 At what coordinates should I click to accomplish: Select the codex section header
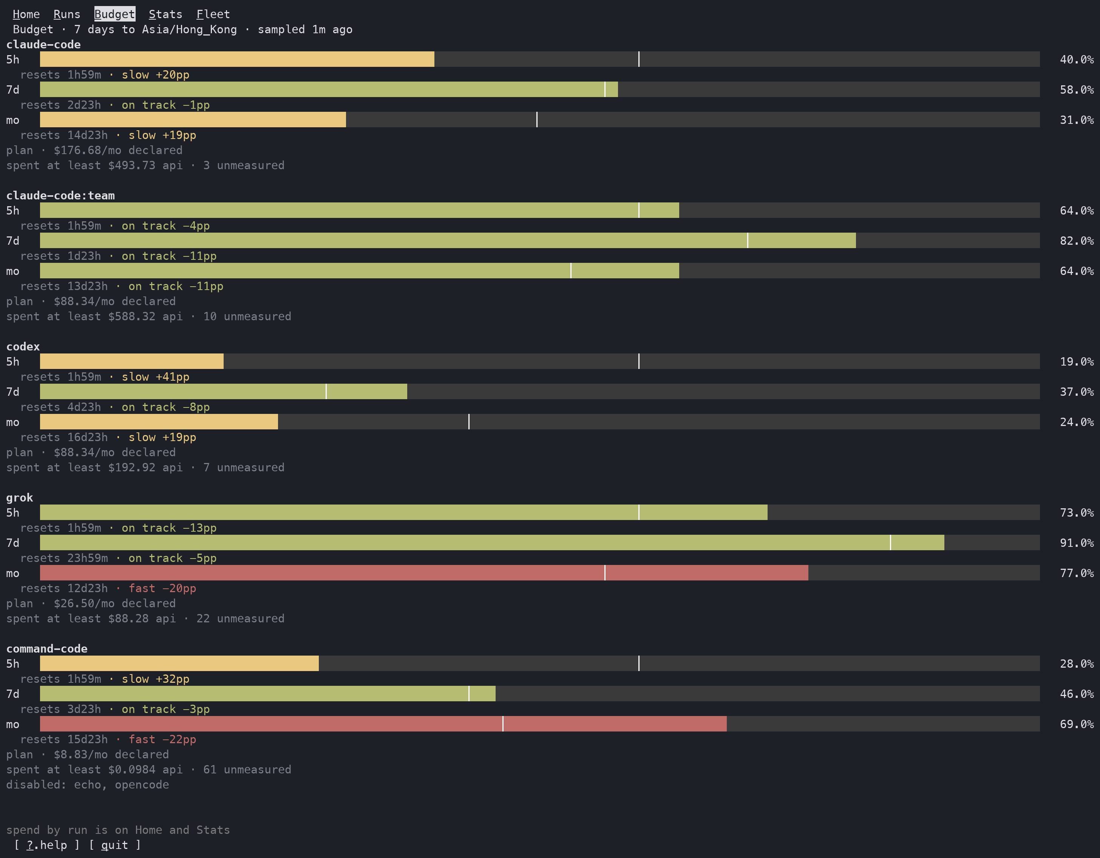tap(23, 346)
